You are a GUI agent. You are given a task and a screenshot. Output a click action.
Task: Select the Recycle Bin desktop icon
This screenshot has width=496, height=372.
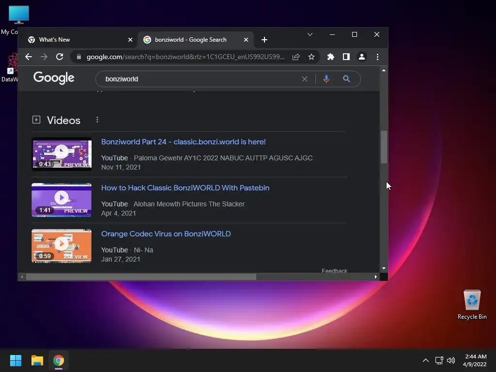point(472,305)
